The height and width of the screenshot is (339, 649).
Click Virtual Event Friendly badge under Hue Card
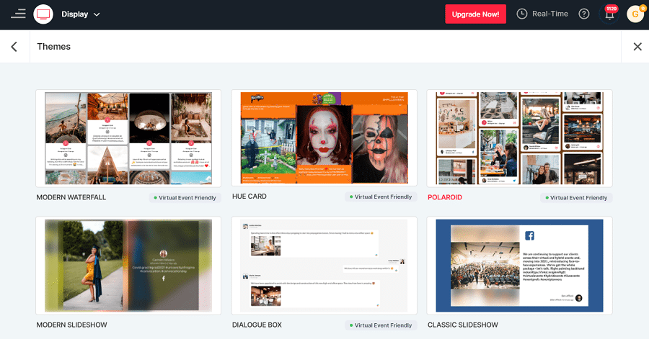click(381, 197)
